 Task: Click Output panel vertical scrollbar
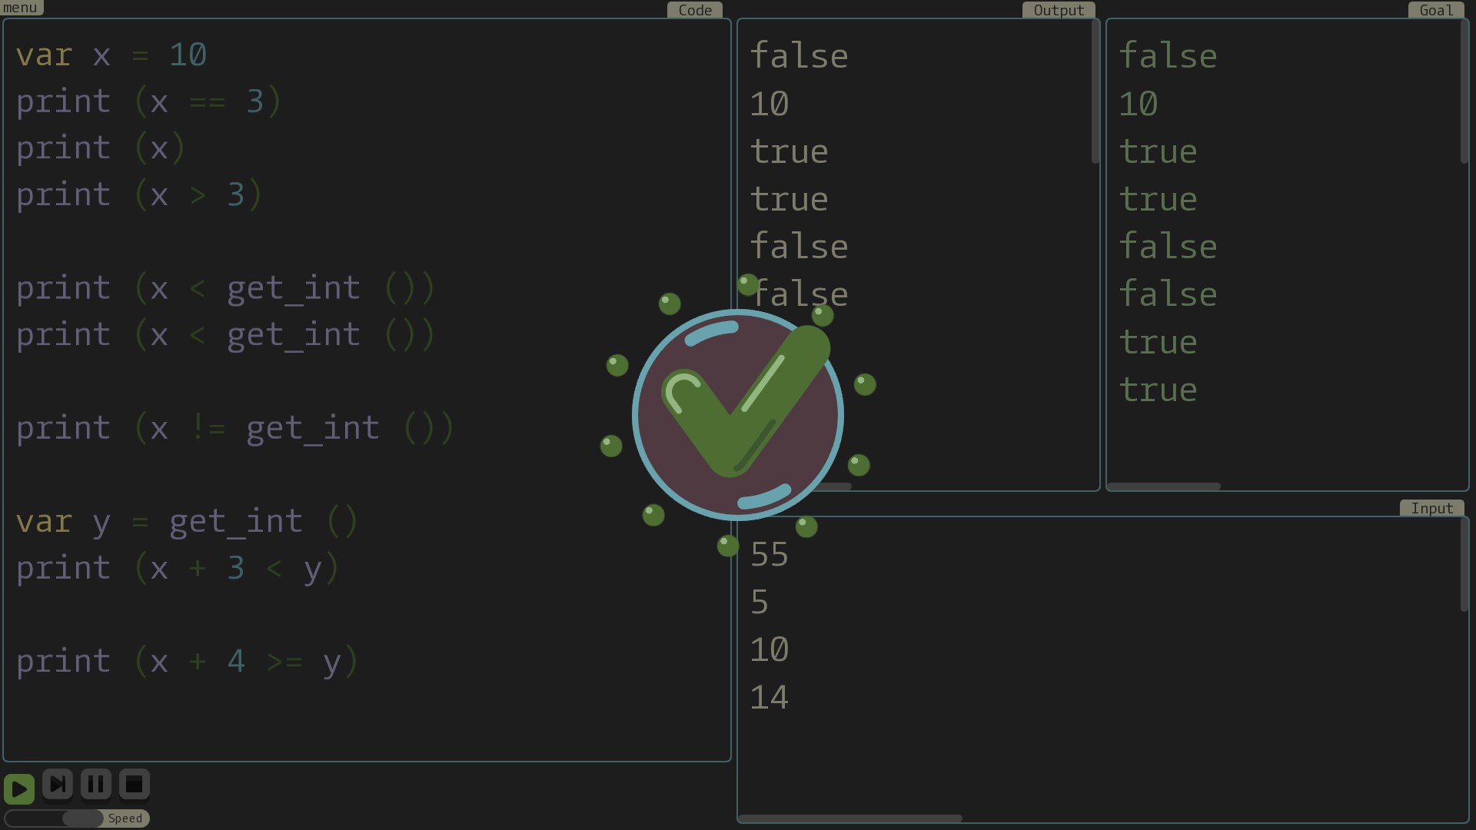pos(1095,92)
